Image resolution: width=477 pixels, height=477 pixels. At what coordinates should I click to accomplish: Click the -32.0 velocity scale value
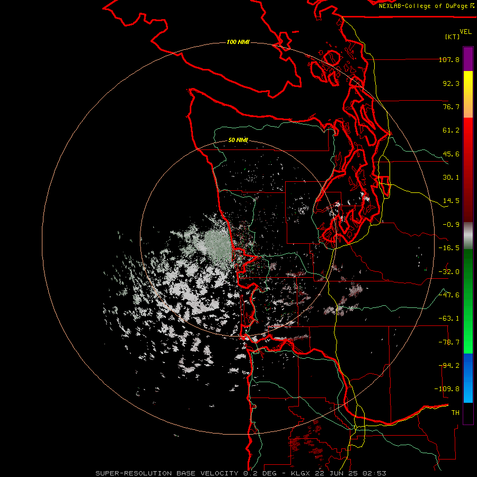tap(449, 272)
